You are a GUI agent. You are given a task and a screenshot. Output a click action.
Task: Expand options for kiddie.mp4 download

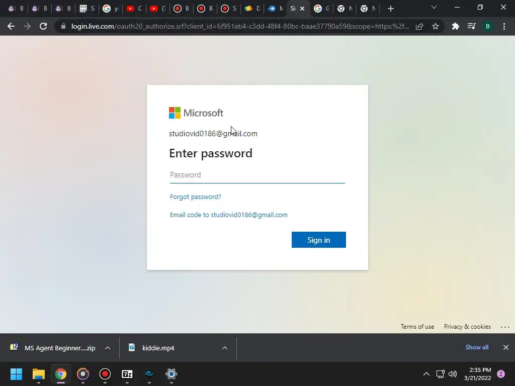pos(225,348)
